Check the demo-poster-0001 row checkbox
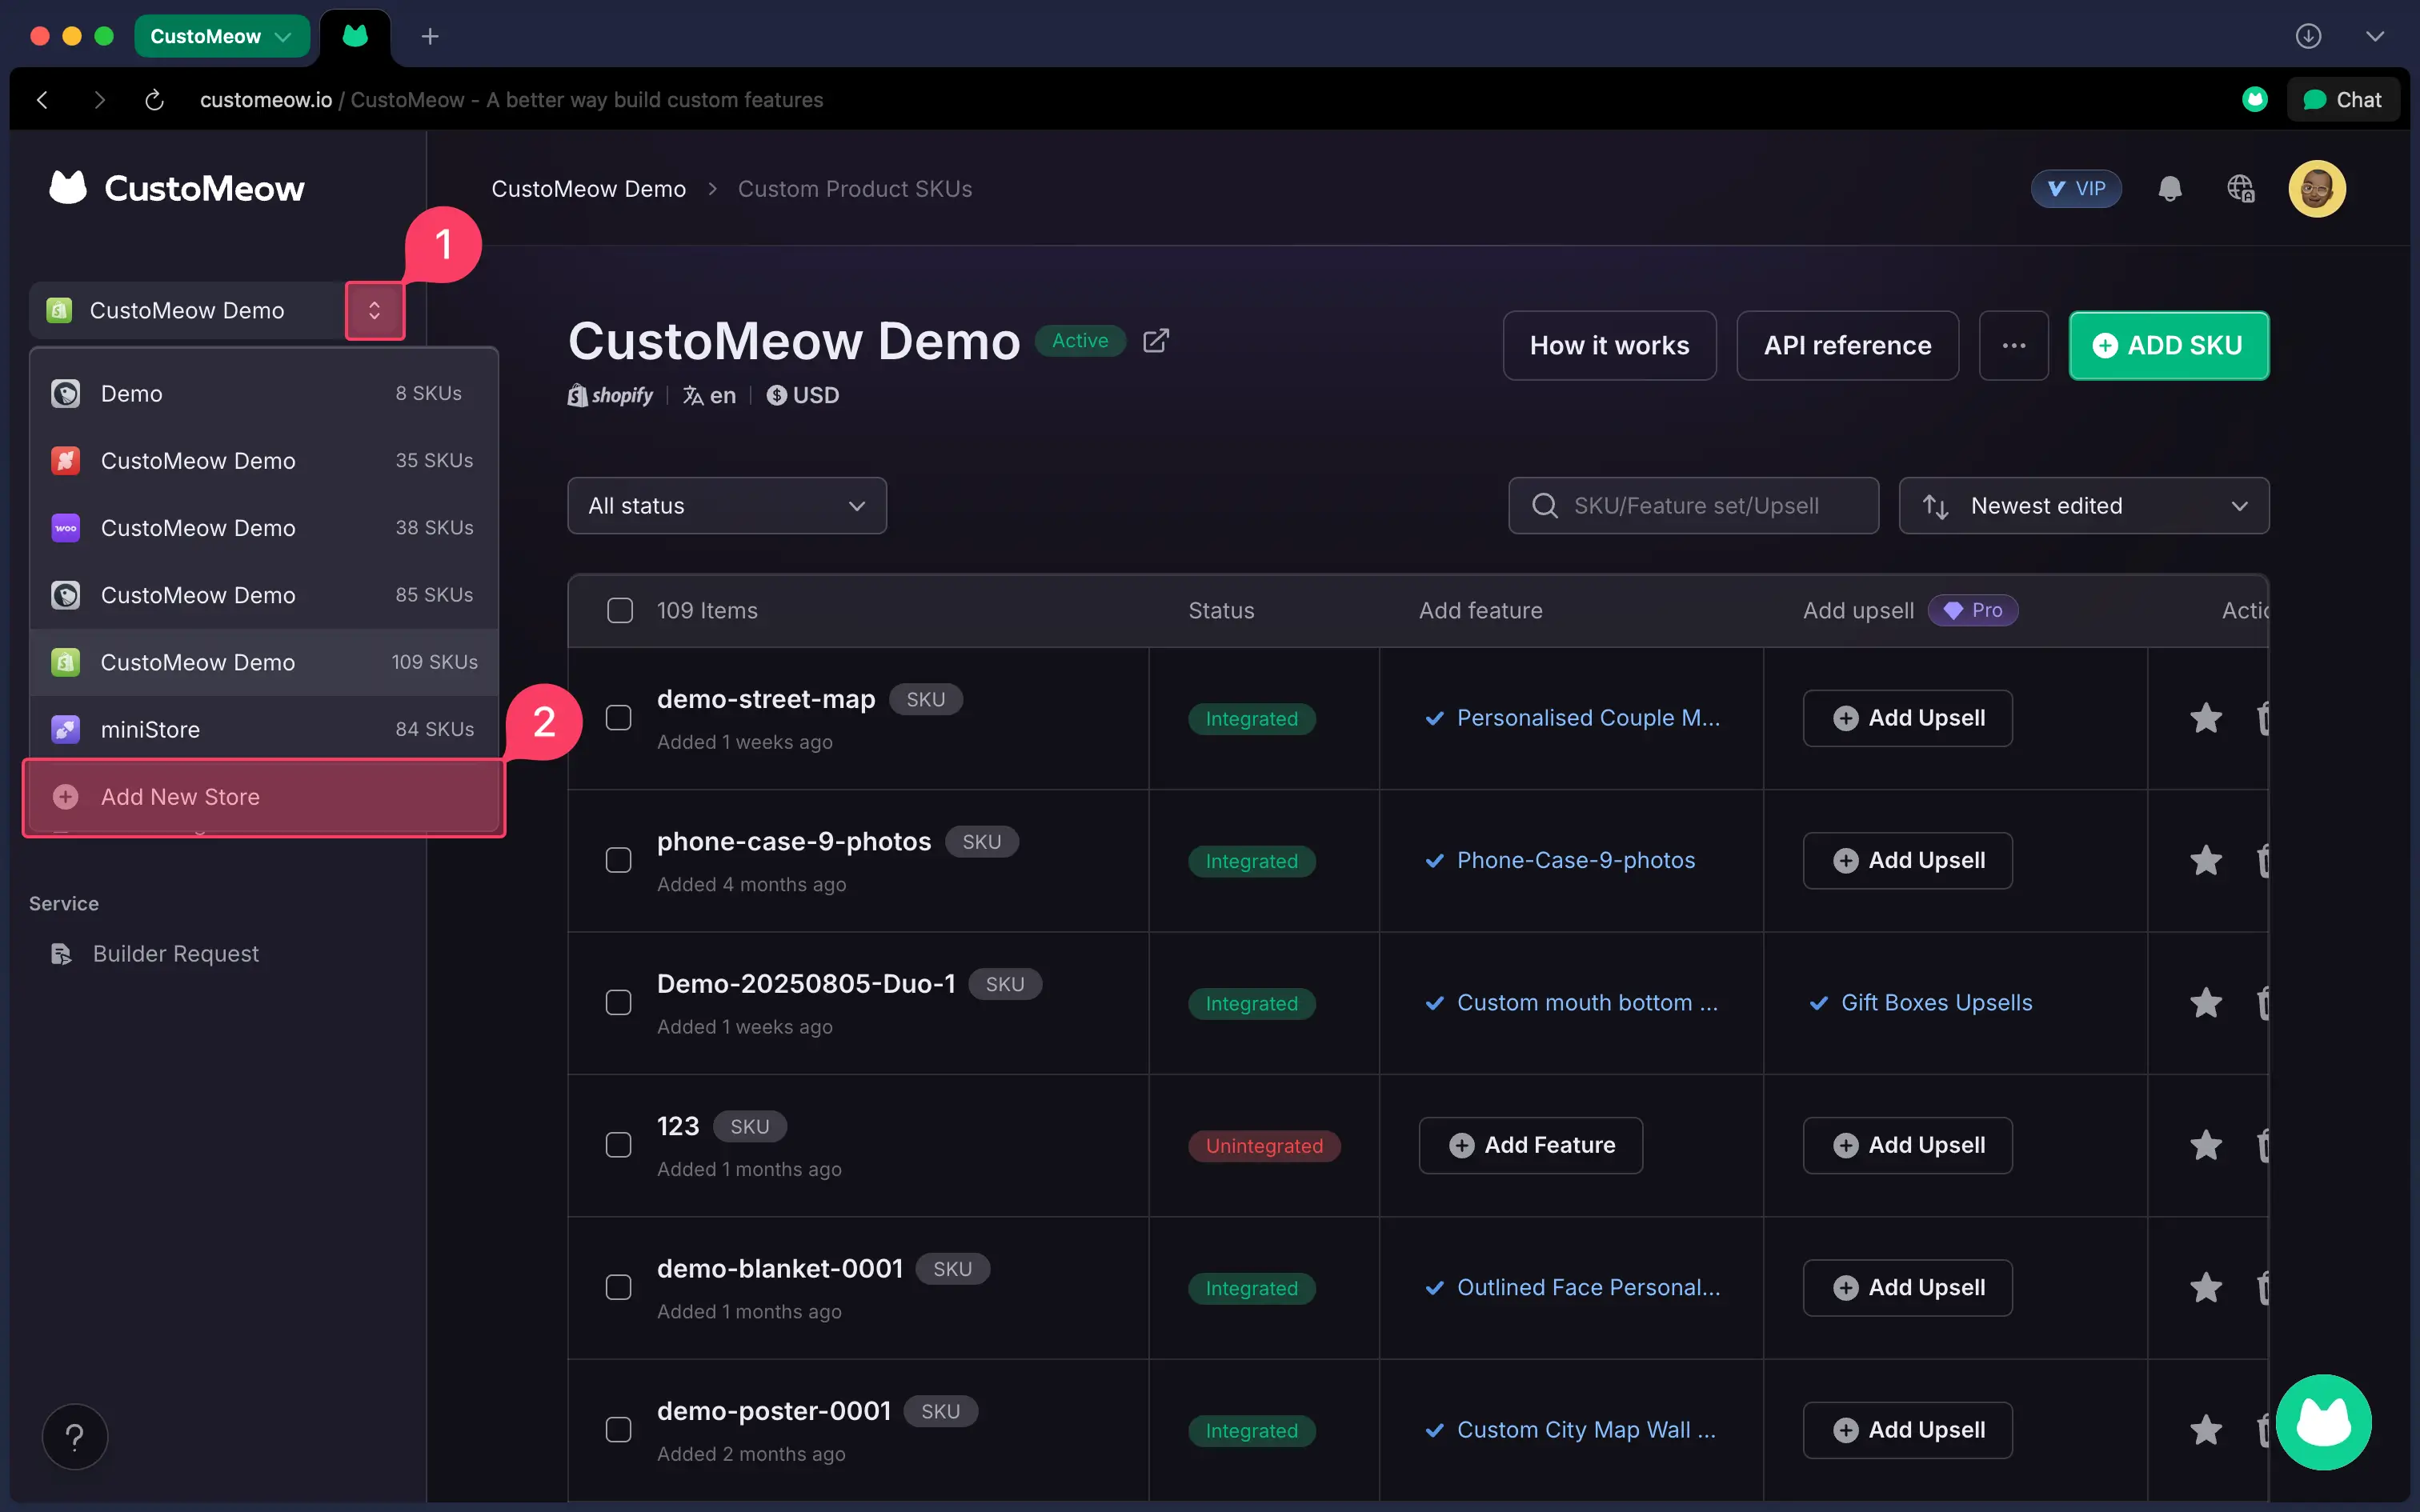Image resolution: width=2420 pixels, height=1512 pixels. click(x=619, y=1430)
